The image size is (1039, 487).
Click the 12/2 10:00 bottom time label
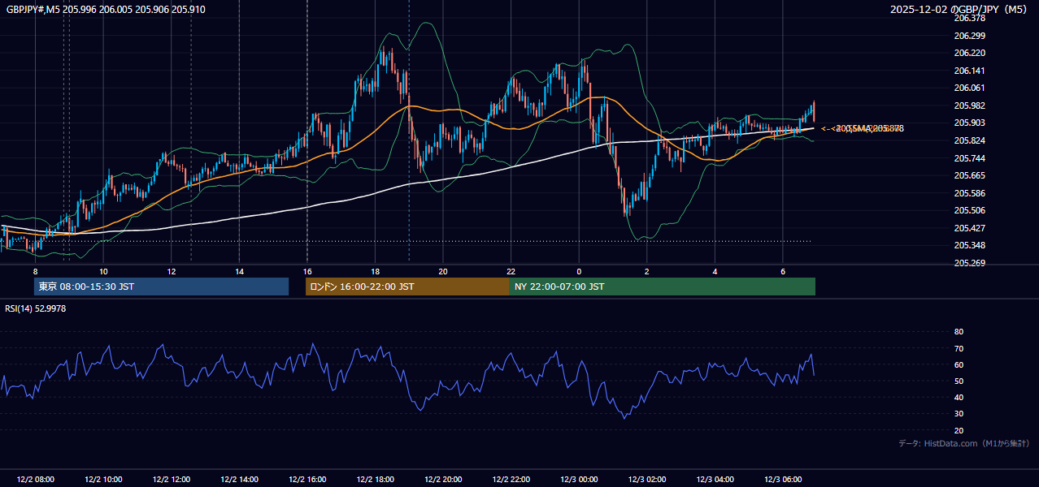coord(103,480)
